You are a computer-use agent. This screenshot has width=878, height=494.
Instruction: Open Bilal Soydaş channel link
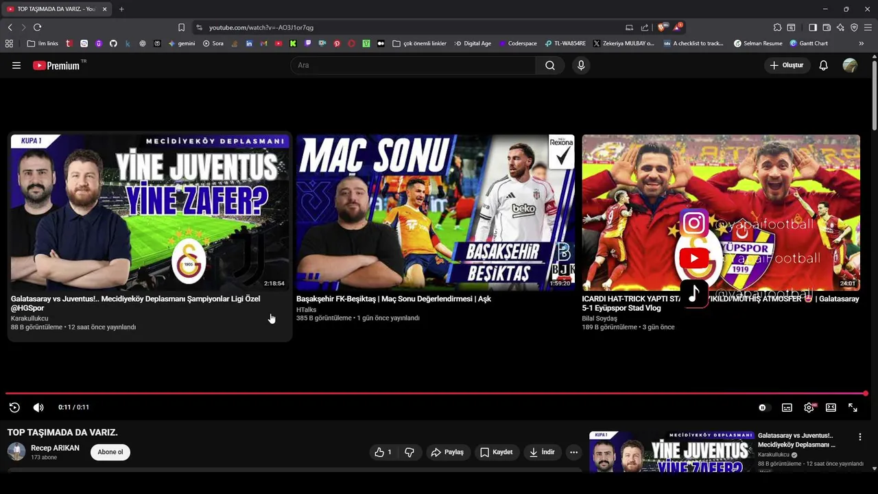tap(600, 318)
